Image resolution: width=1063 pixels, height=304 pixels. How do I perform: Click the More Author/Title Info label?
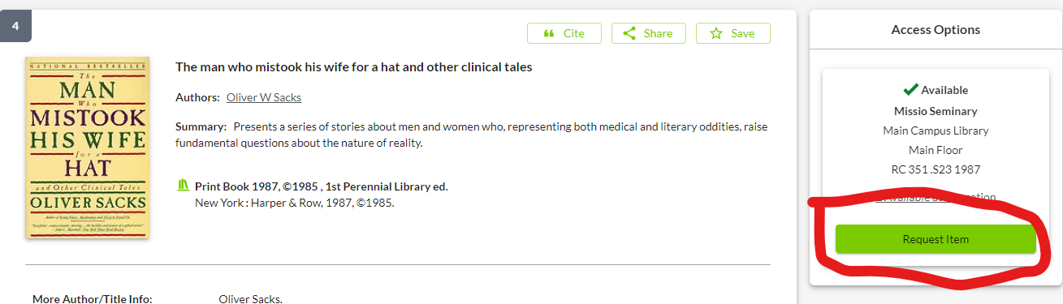point(93,298)
